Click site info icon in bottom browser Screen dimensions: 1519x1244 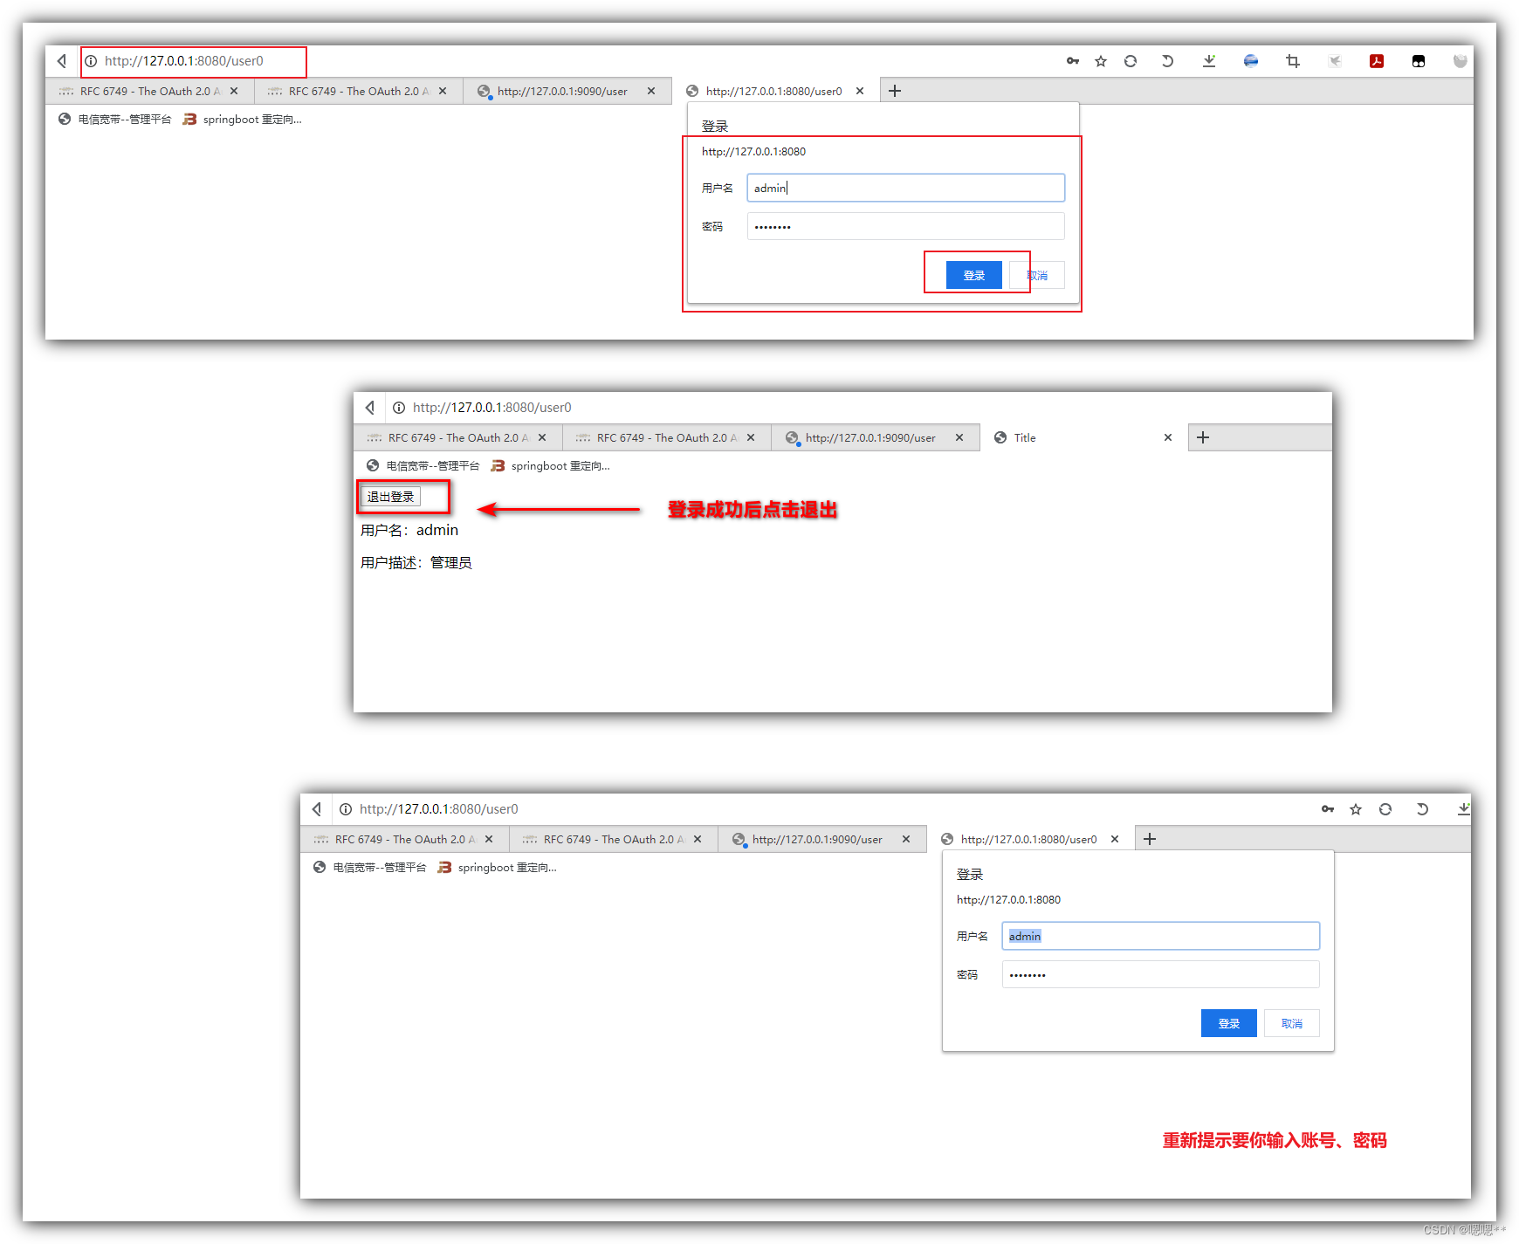coord(346,809)
